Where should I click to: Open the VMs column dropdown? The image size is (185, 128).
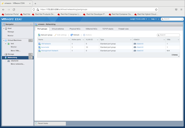click(x=178, y=40)
